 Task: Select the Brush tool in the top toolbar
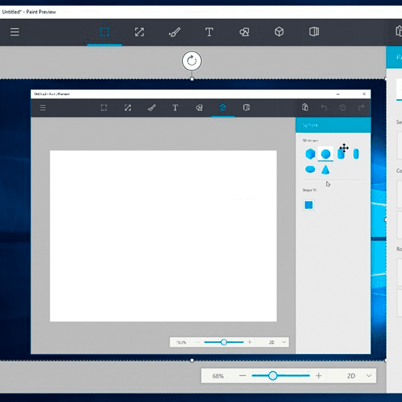(x=174, y=31)
